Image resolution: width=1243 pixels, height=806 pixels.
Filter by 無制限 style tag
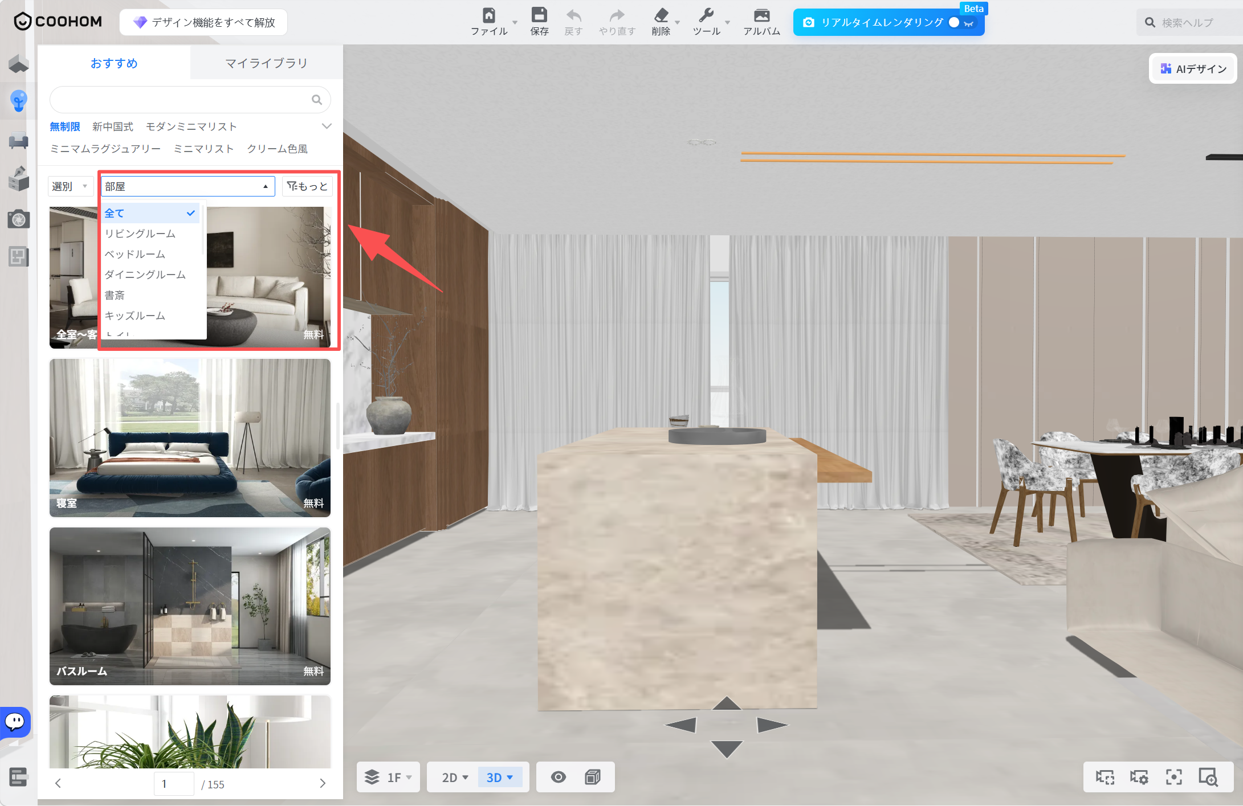(x=65, y=126)
